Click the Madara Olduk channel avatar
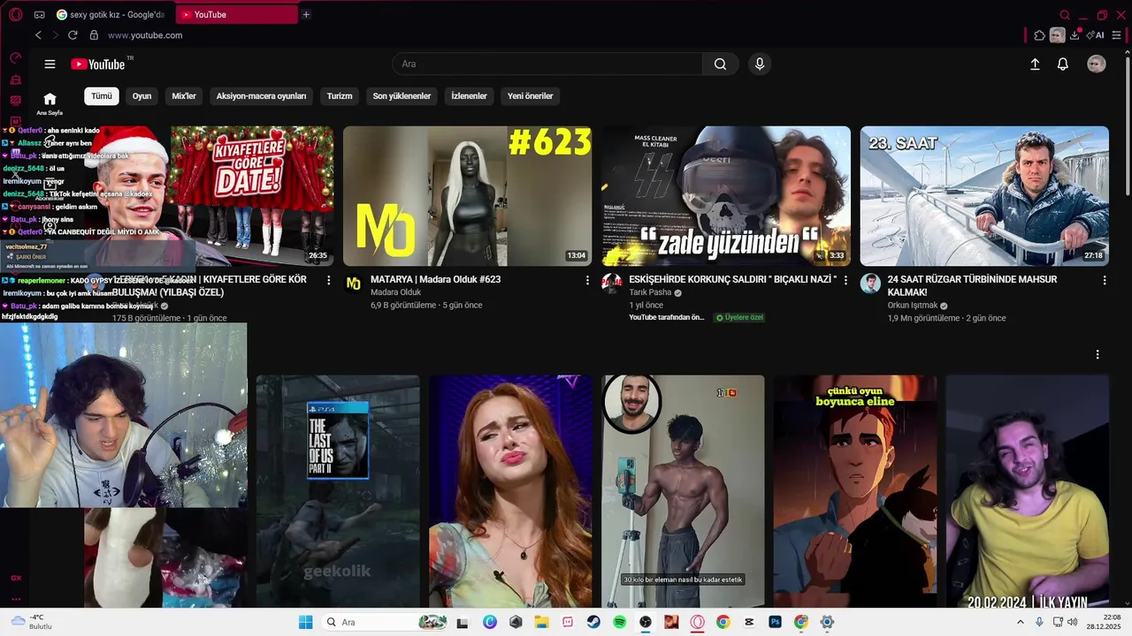1132x636 pixels. tap(353, 284)
